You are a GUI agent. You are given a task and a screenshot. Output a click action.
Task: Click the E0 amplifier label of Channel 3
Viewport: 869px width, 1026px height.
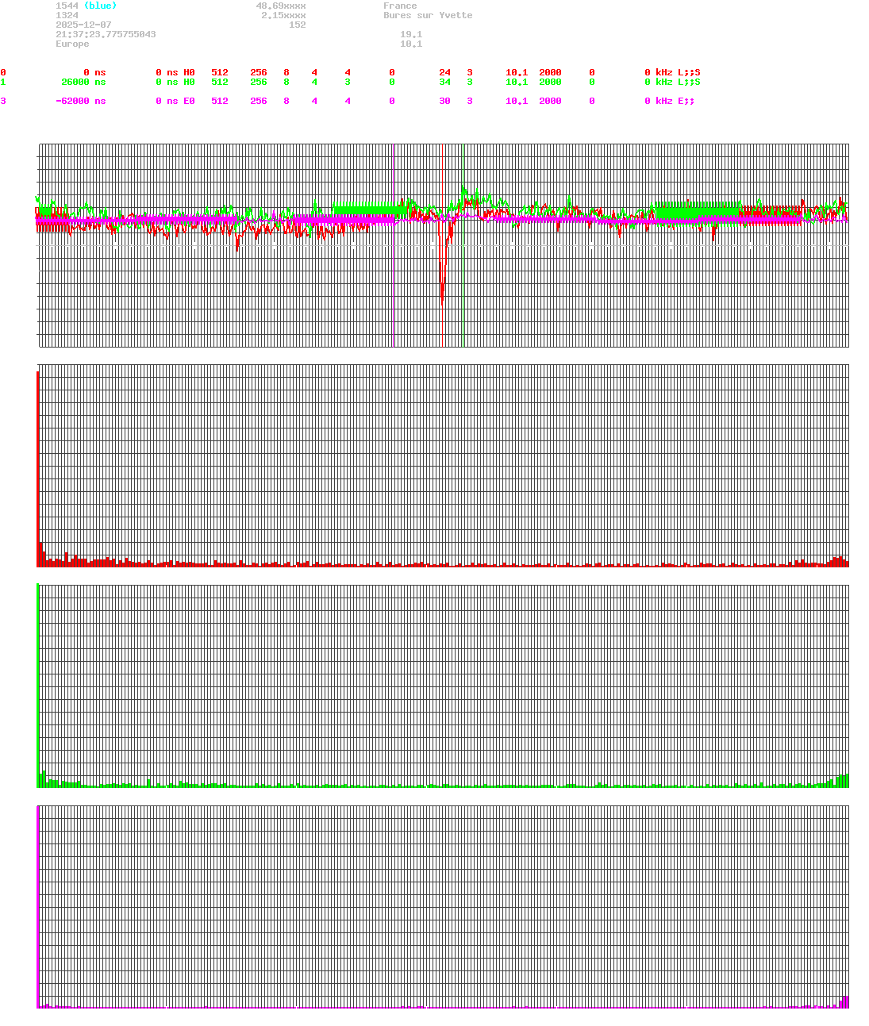[x=189, y=101]
